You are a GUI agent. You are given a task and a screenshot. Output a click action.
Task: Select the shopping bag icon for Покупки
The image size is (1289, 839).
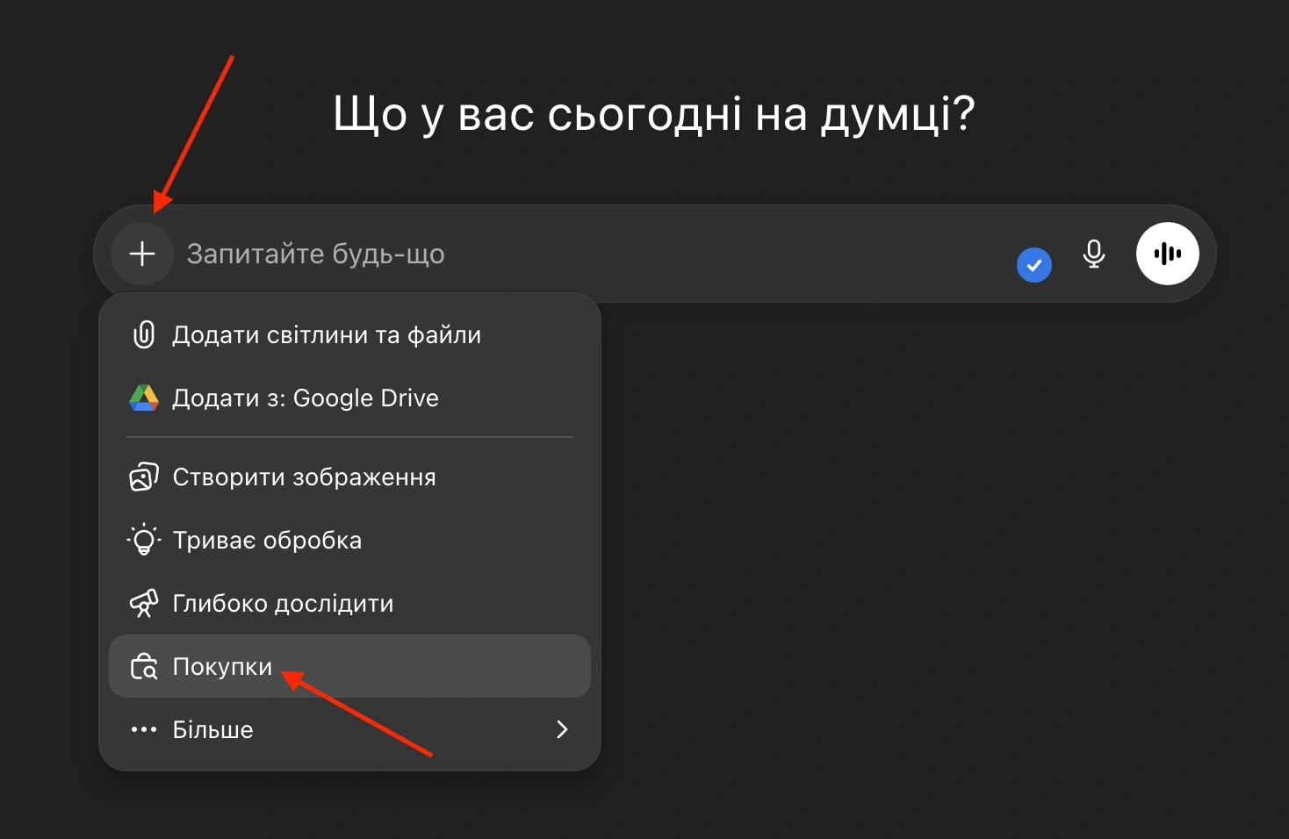point(143,666)
